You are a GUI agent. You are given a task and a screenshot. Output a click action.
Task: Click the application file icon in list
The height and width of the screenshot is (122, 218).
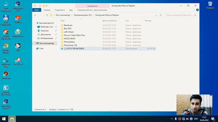tap(62, 48)
